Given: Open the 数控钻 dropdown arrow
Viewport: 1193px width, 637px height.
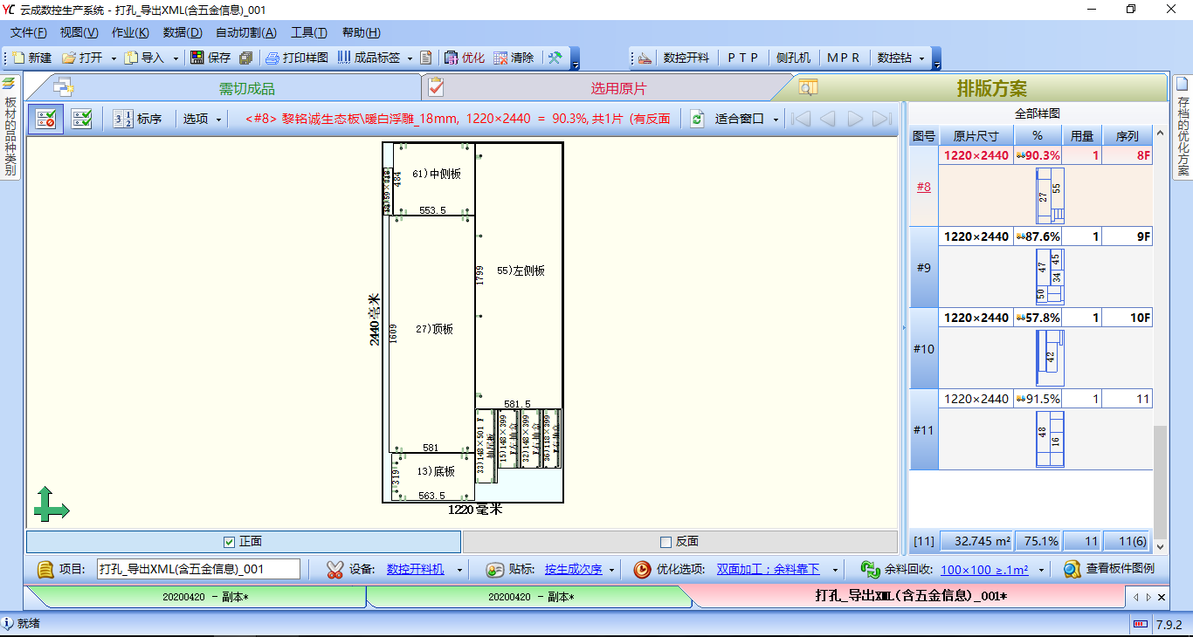Looking at the screenshot, I should click(x=921, y=58).
